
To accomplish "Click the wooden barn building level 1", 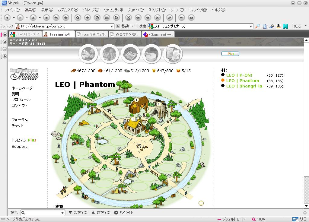I will pyautogui.click(x=139, y=106).
